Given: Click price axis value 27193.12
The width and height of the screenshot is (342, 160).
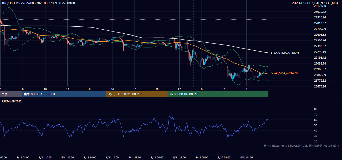Looking at the screenshot, I should [x=320, y=58].
